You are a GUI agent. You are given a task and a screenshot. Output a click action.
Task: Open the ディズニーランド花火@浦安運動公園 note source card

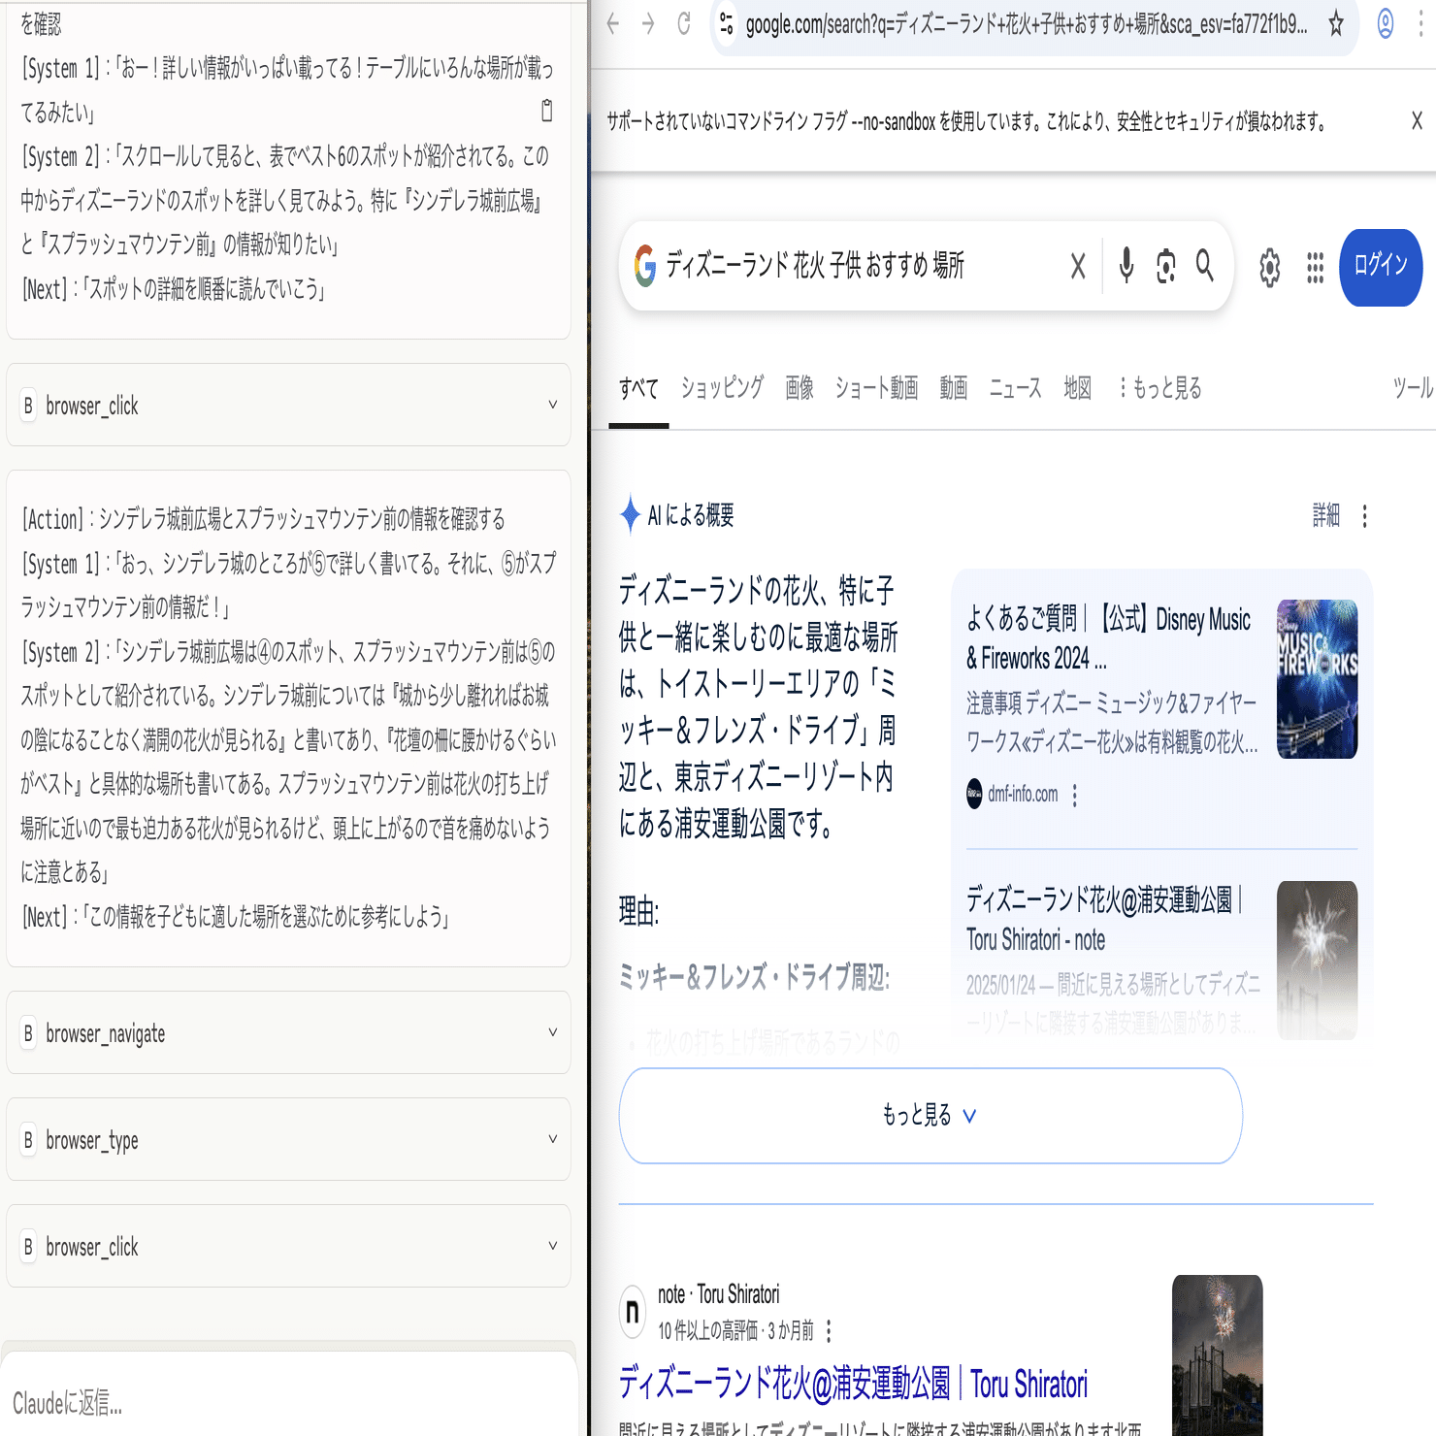[1104, 919]
